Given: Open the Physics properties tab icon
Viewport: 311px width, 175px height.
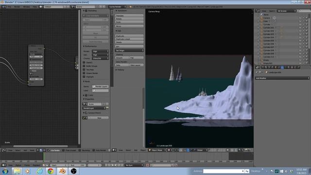Looking at the screenshot, I should click(x=298, y=68).
